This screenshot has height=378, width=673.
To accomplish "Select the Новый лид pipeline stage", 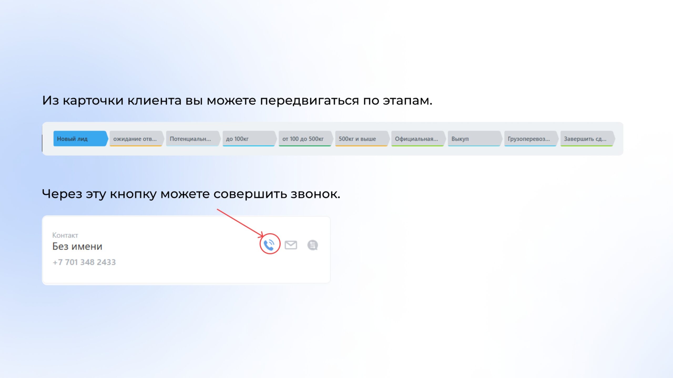I will tap(81, 139).
